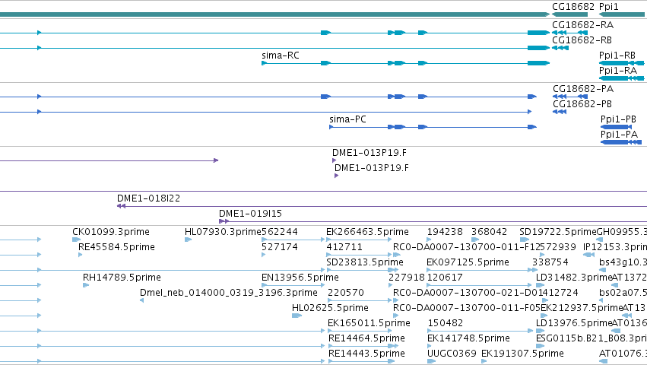Click the EK212937.5prime EST label
The image size is (647, 365).
point(582,309)
